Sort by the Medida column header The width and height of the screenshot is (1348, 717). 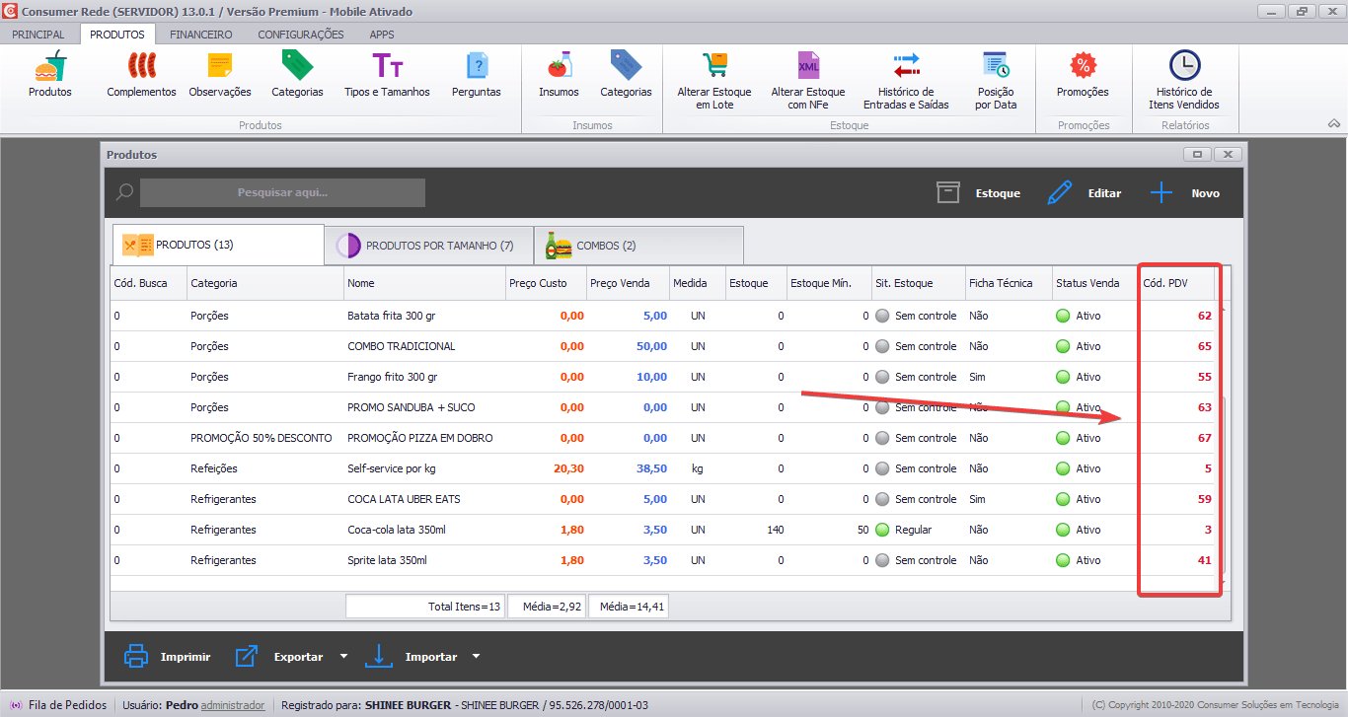(698, 283)
